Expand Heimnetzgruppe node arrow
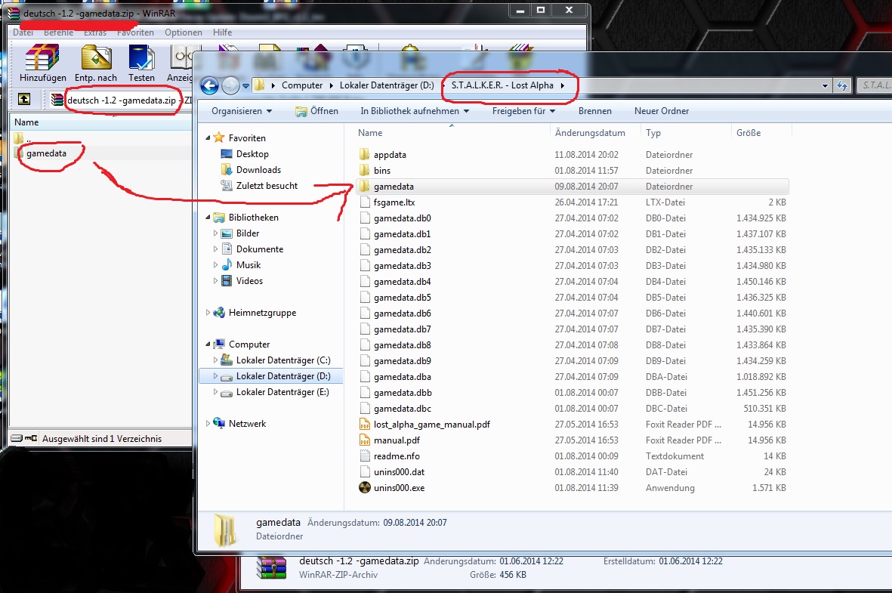Viewport: 892px width, 593px height. coord(208,313)
